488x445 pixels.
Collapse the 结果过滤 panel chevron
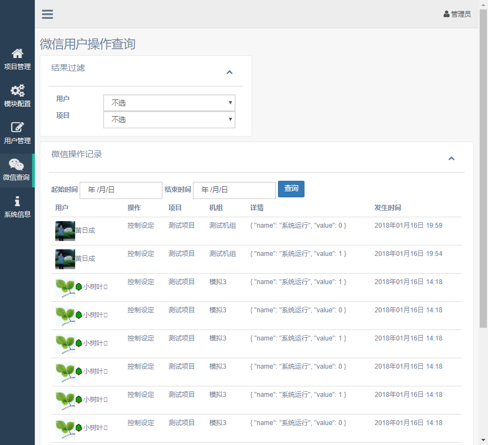[x=229, y=72]
